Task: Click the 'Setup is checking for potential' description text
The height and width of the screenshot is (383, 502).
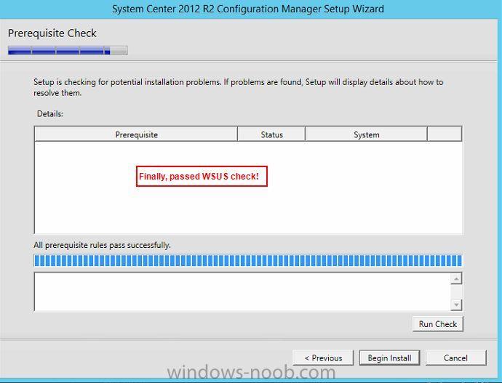Action: pos(238,87)
